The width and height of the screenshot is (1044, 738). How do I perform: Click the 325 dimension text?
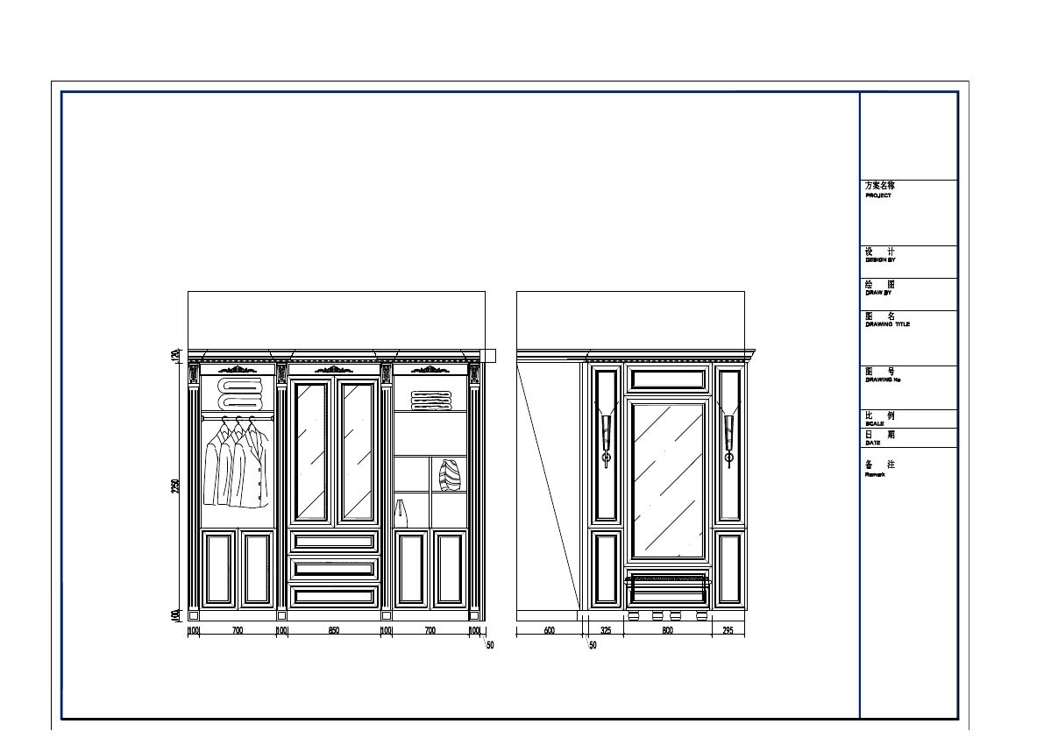pos(606,630)
